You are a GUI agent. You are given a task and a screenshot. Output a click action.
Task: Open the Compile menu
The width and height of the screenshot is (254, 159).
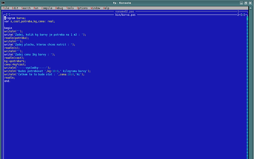tap(47, 8)
